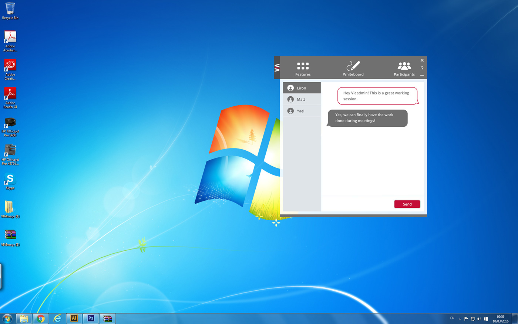Click Matt's avatar icon
Viewport: 518px width, 324px height.
tap(290, 99)
